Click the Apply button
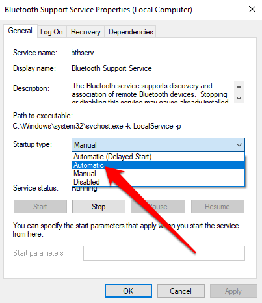The height and width of the screenshot is (303, 262). click(x=233, y=291)
